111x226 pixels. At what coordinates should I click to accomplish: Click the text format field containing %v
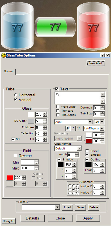coord(78,98)
